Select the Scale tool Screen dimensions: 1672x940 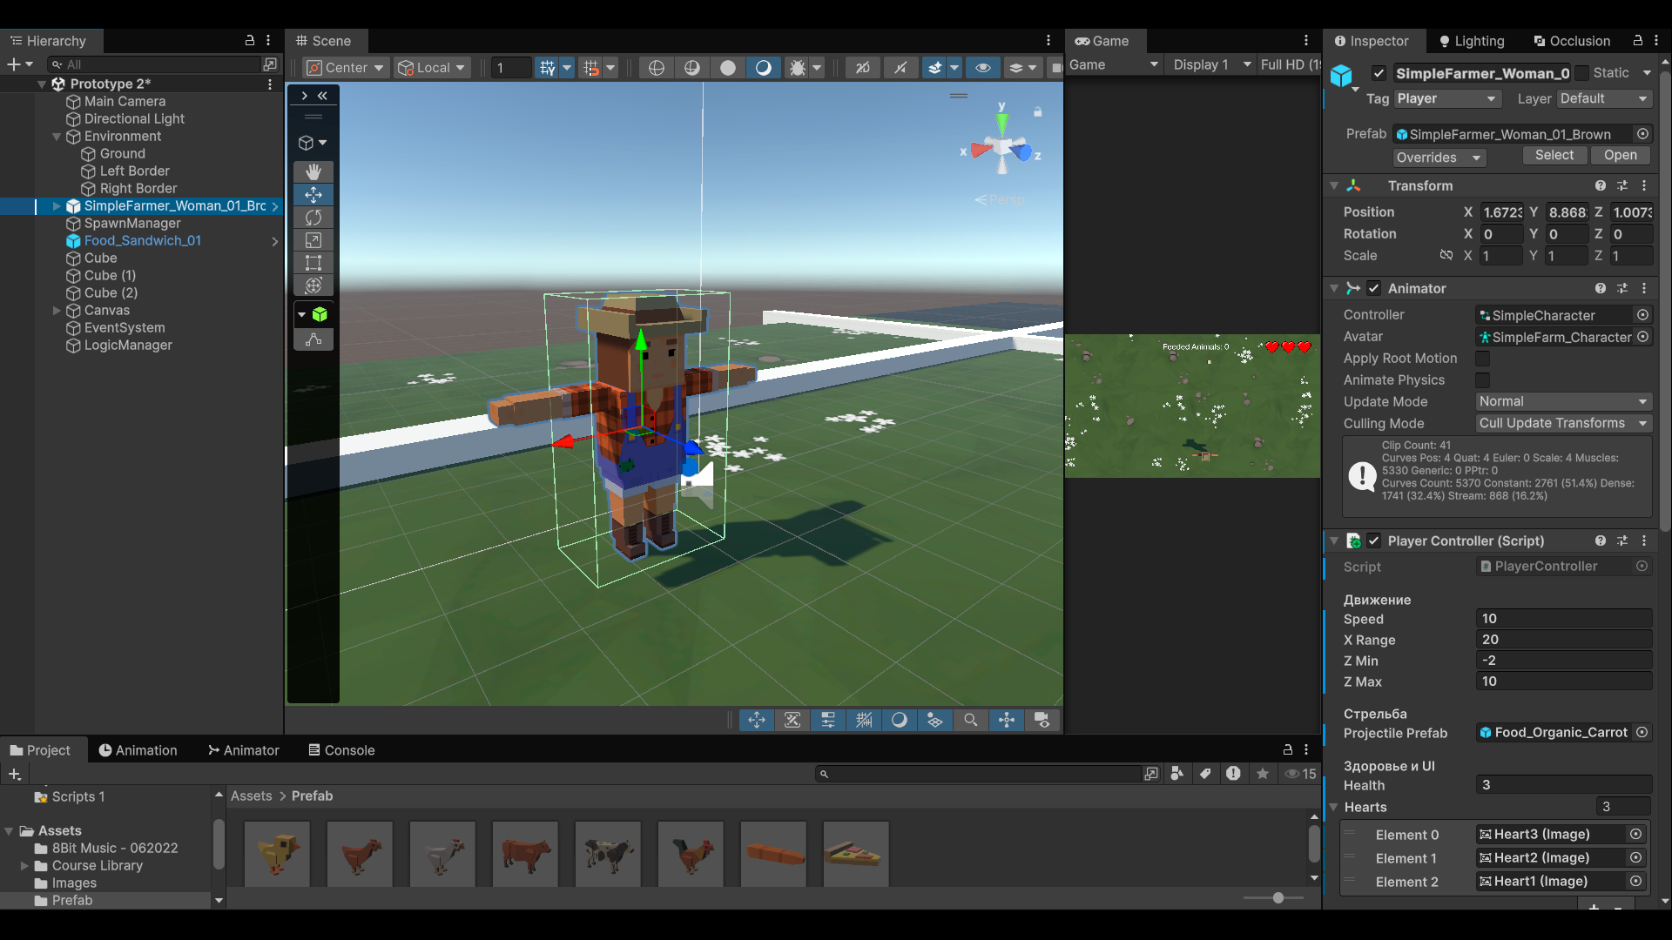[x=313, y=240]
